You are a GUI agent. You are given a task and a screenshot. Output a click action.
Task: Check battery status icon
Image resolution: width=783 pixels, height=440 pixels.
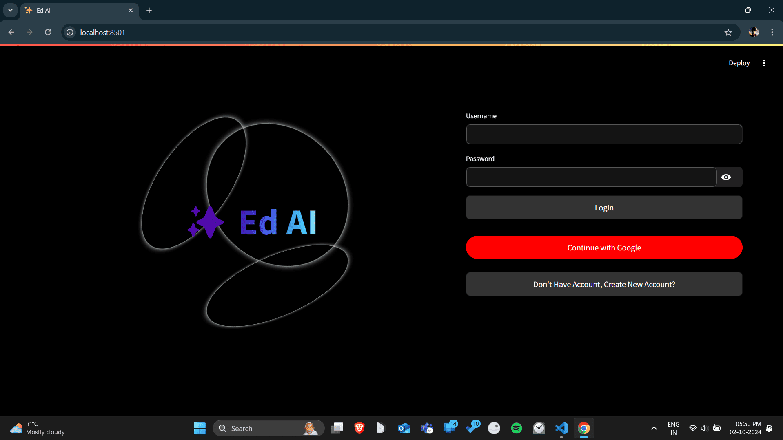pos(717,428)
